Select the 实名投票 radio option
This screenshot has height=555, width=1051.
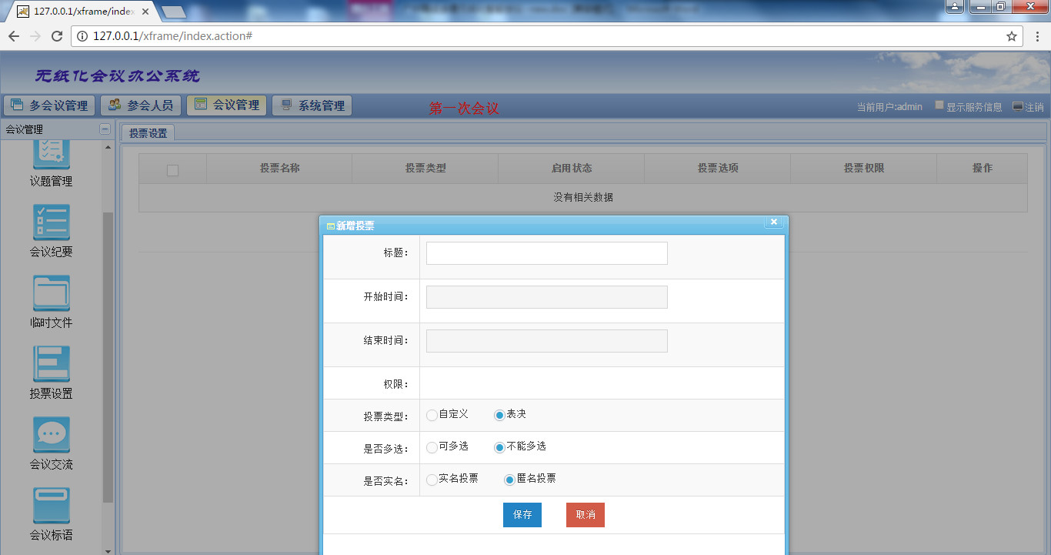click(x=432, y=480)
